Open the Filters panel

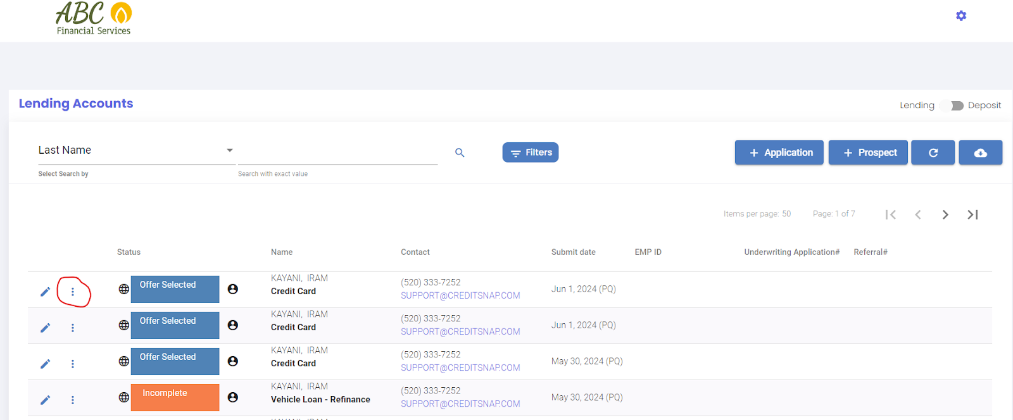(531, 152)
